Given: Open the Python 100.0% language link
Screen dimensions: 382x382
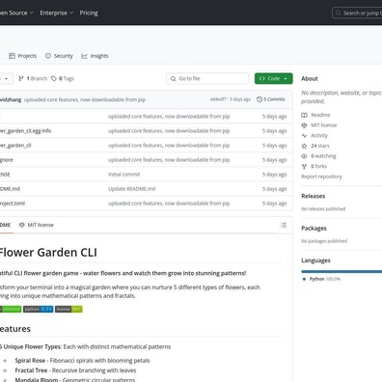Looking at the screenshot, I should pyautogui.click(x=321, y=279).
